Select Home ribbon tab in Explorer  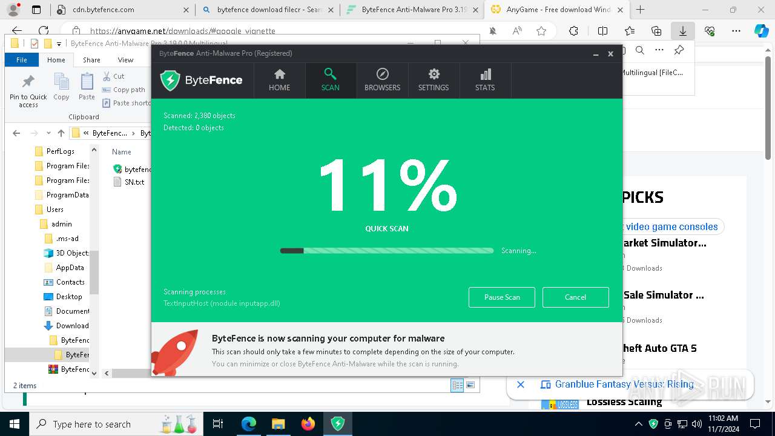coord(56,60)
